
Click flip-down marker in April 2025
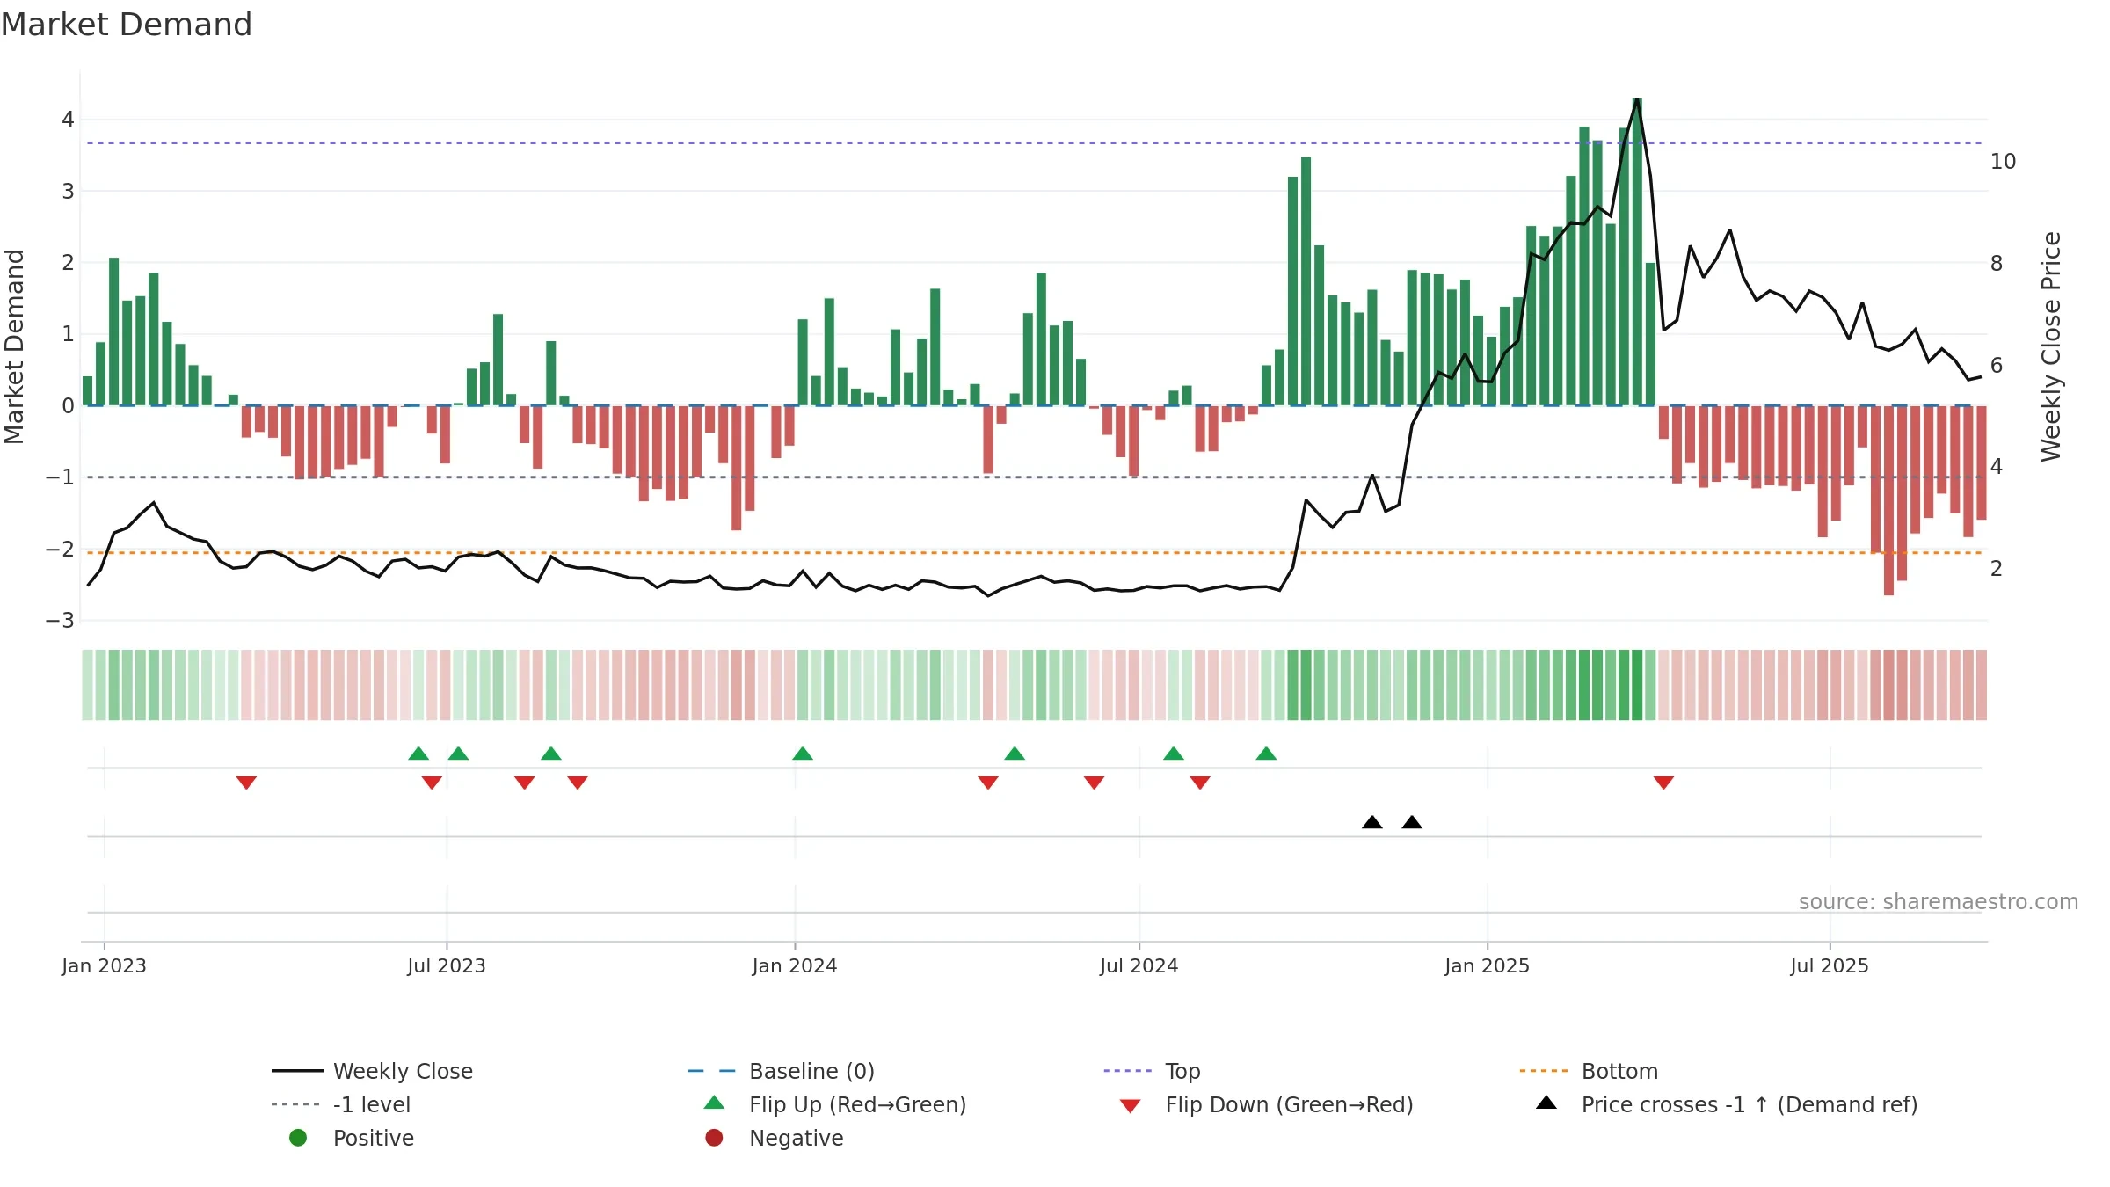(1663, 783)
